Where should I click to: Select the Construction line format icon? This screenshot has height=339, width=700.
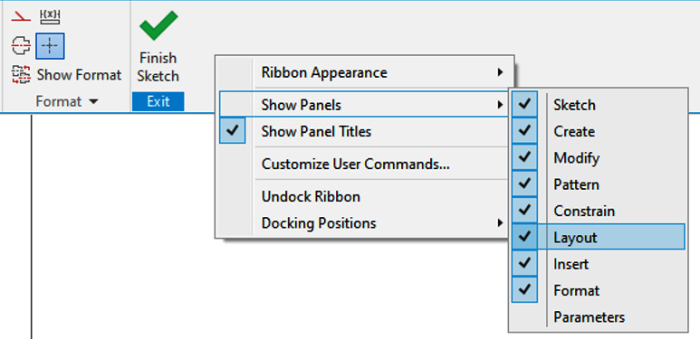(x=21, y=17)
